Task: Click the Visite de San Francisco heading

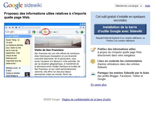Action: pyautogui.click(x=49, y=50)
